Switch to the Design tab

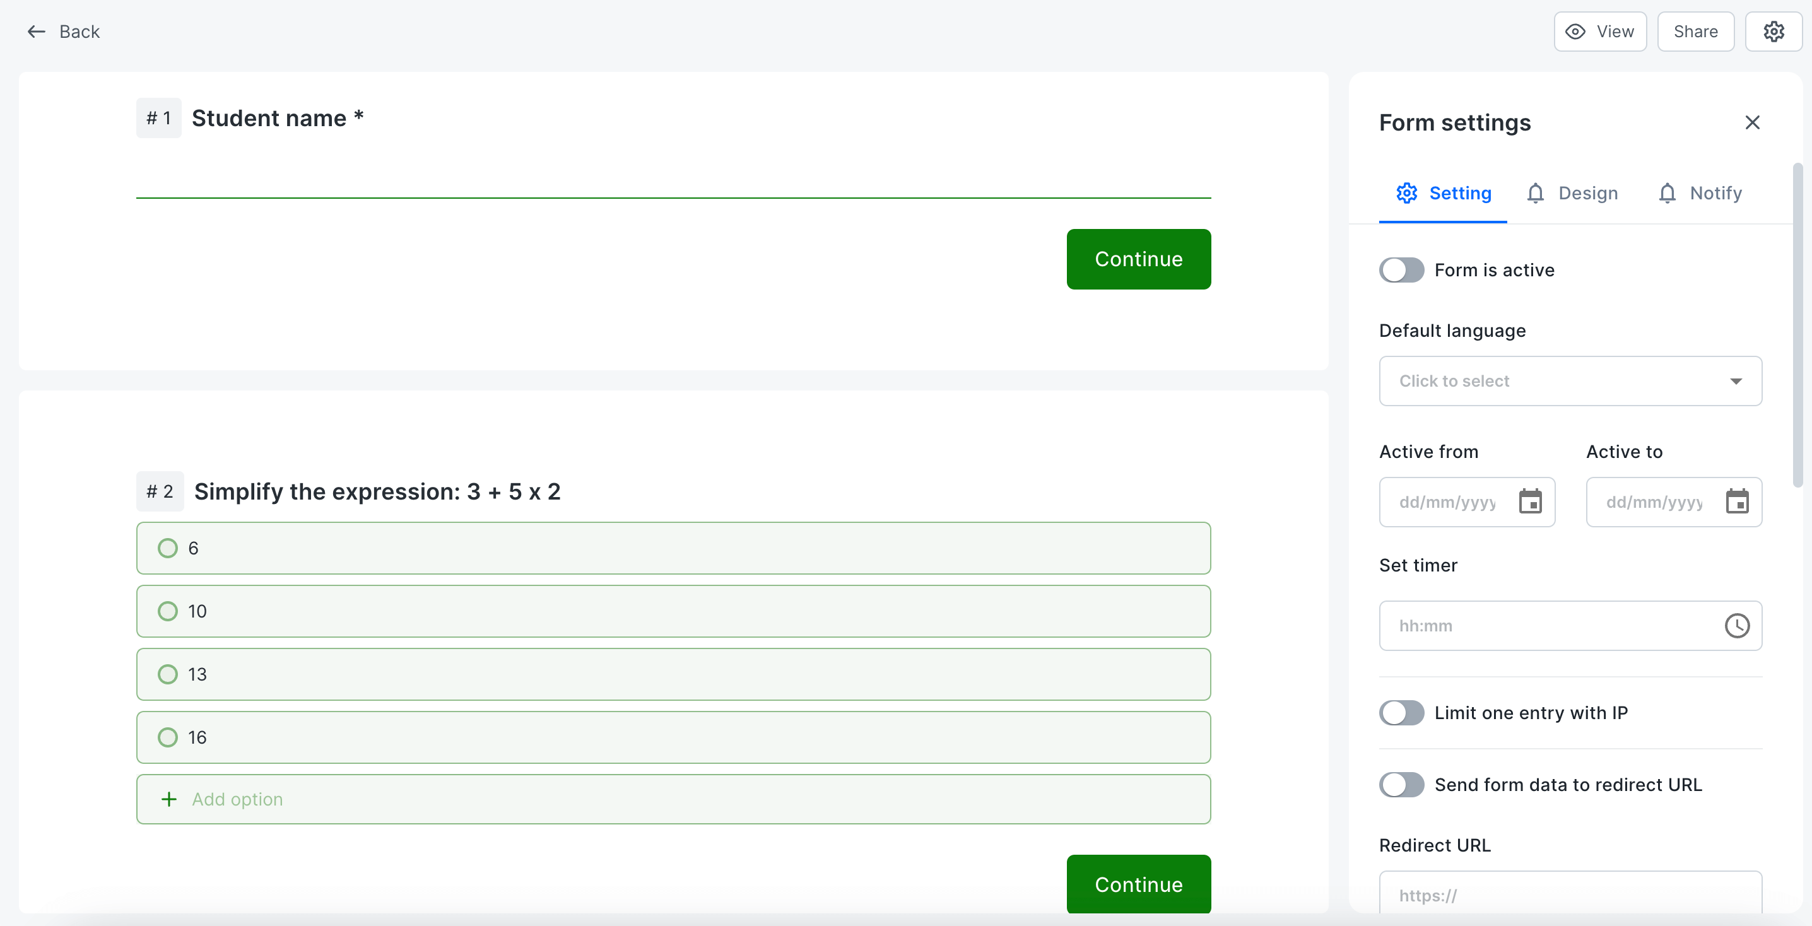(x=1587, y=192)
